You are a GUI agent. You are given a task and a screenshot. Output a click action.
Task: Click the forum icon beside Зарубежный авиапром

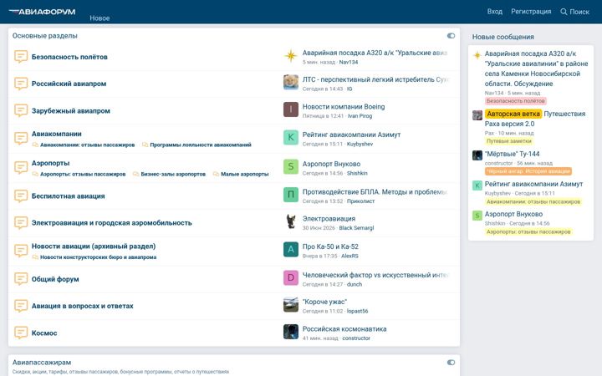pos(21,110)
